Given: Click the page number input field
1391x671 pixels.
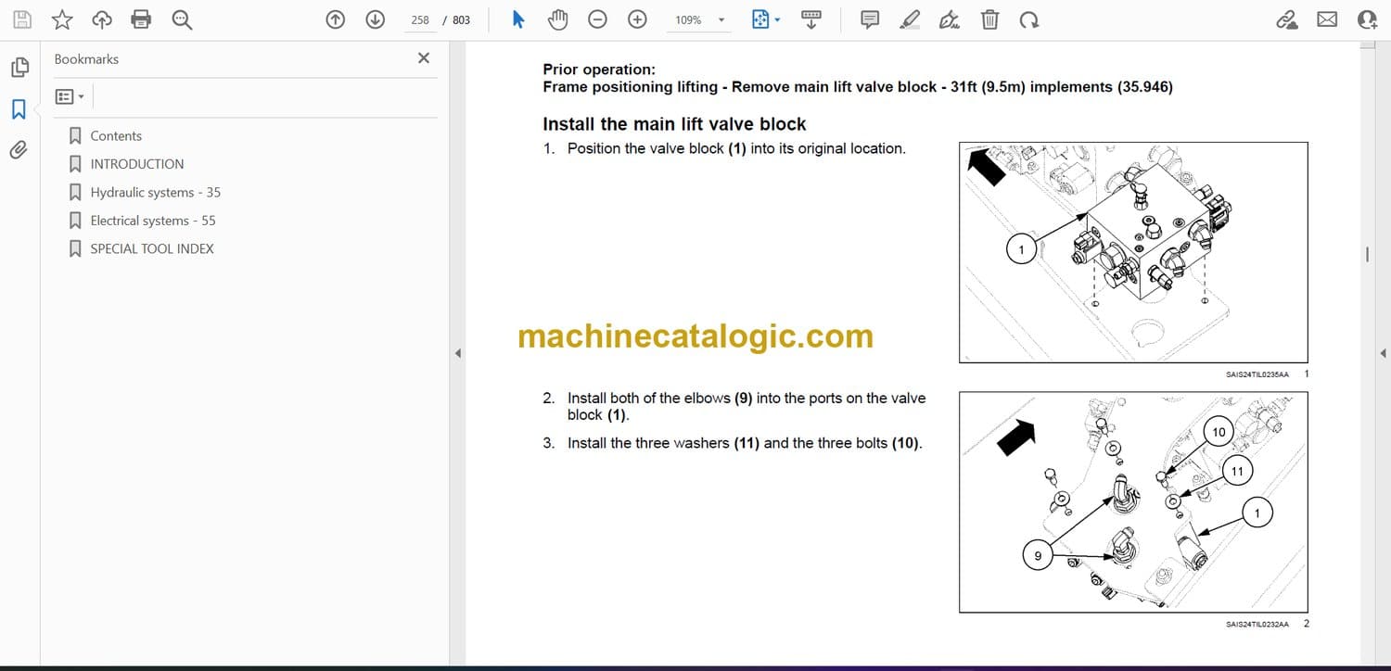Looking at the screenshot, I should pos(420,20).
